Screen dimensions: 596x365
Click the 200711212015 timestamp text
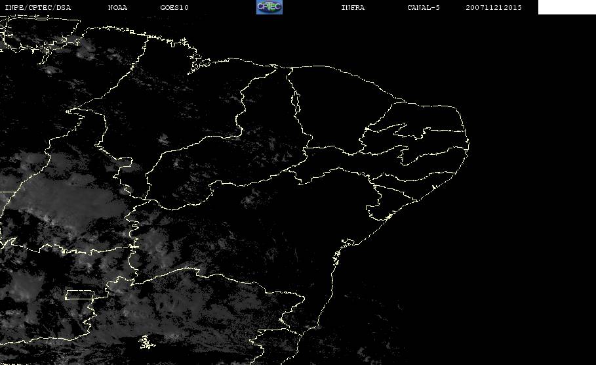pos(494,8)
